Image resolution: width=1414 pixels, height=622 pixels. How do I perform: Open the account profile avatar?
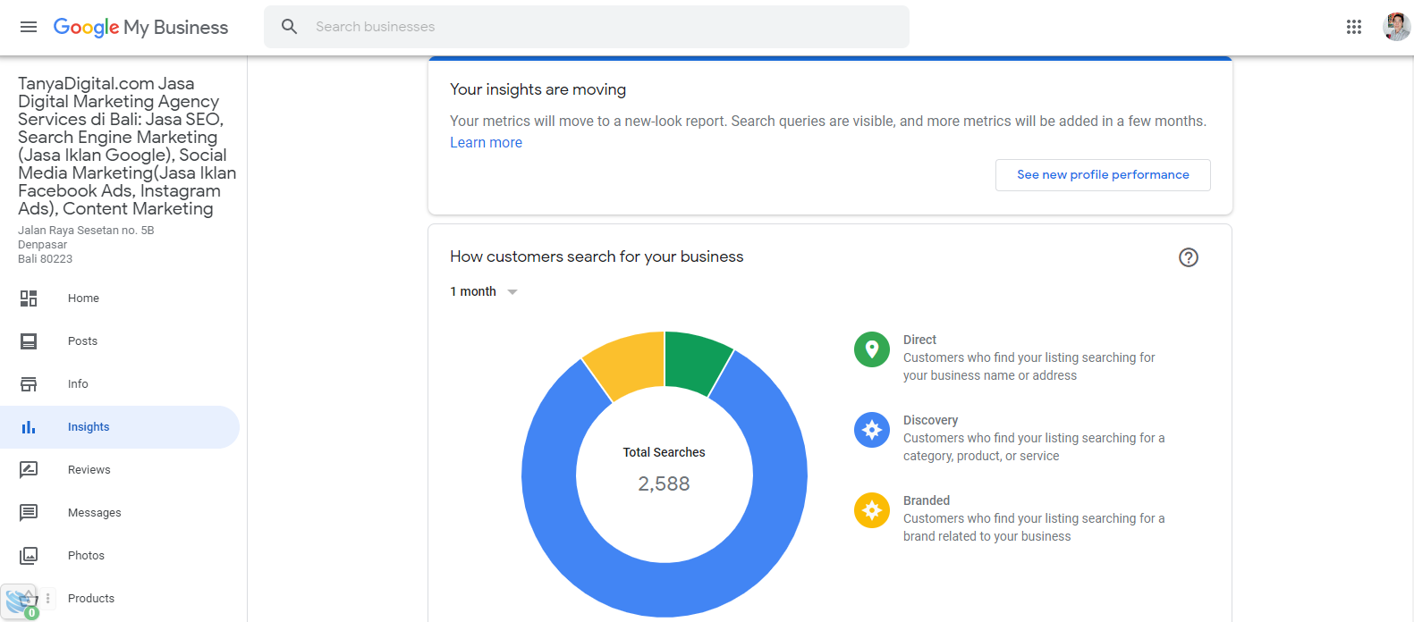point(1396,27)
